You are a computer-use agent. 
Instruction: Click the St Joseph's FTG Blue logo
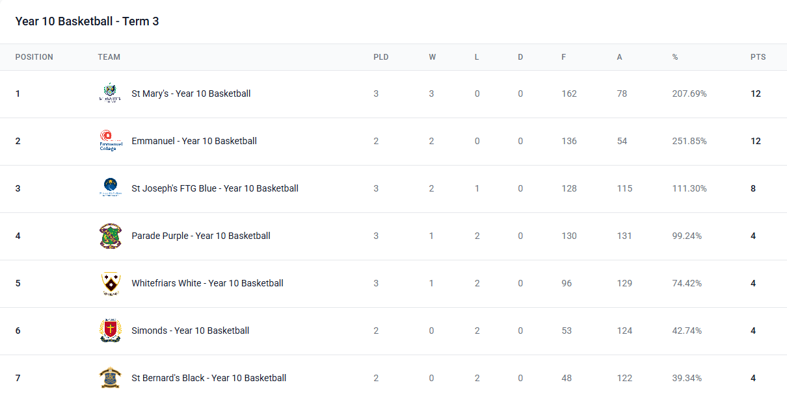[x=110, y=188]
